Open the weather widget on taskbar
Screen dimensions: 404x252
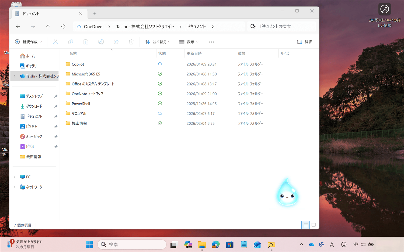(x=25, y=244)
